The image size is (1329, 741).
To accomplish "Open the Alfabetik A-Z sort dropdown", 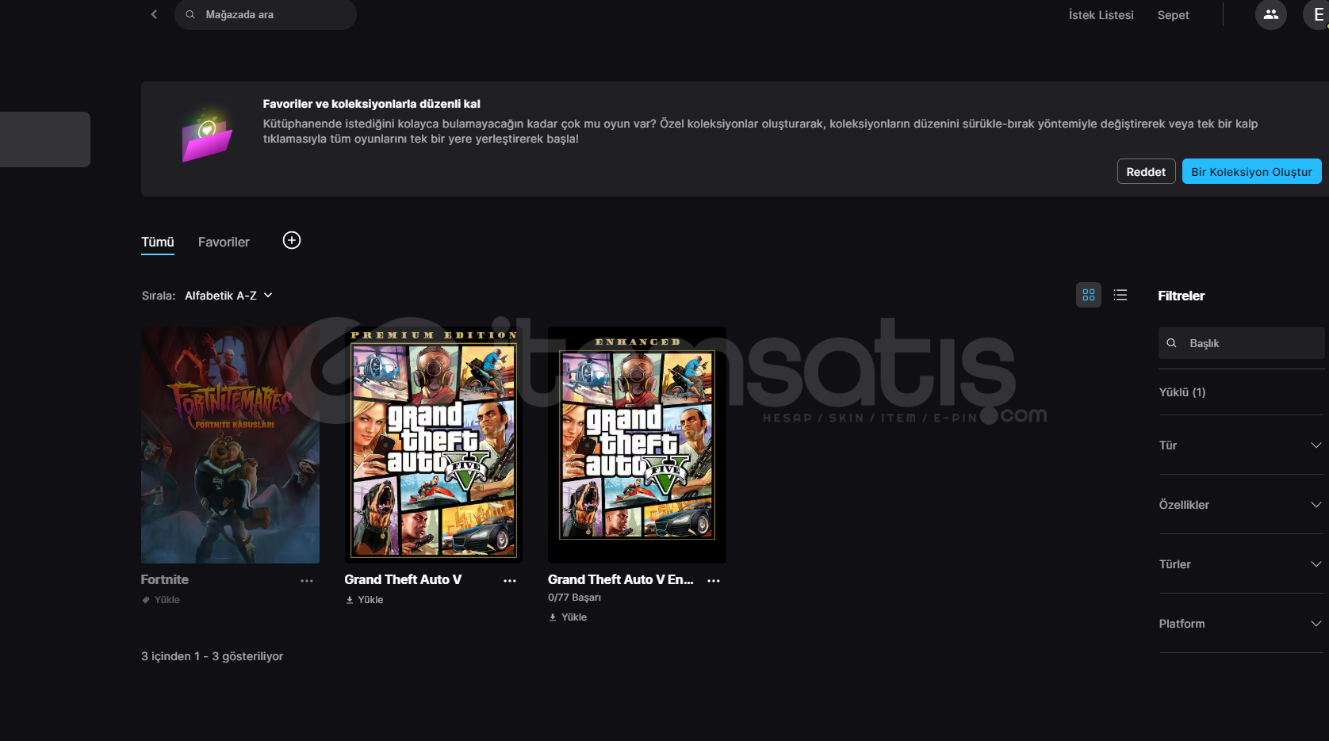I will coord(229,296).
